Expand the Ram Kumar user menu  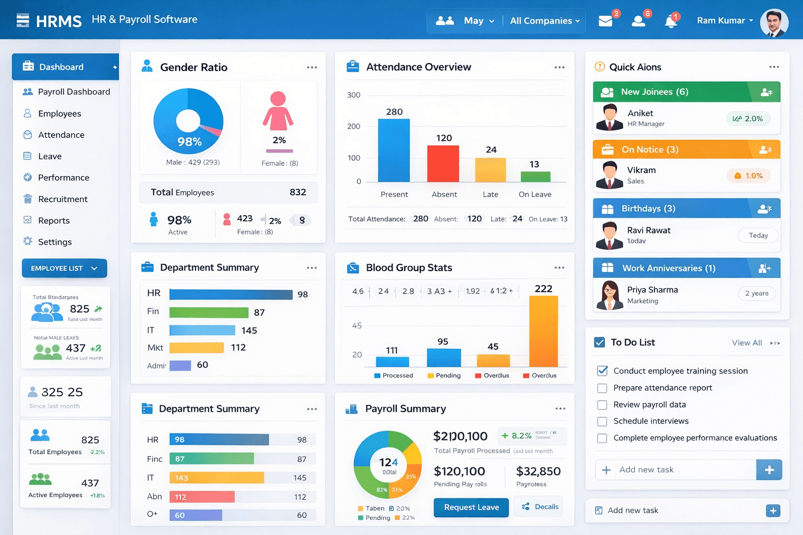pos(725,21)
